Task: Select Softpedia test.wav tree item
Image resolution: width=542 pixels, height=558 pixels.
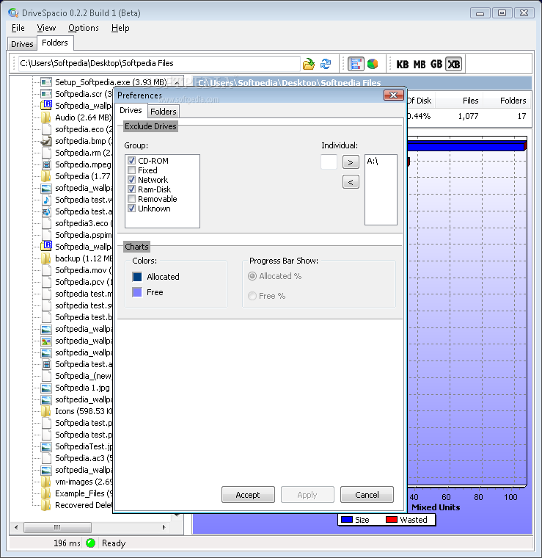Action: pos(84,200)
